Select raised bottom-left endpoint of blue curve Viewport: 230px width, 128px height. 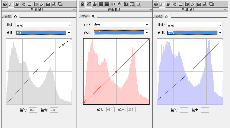tap(157, 100)
